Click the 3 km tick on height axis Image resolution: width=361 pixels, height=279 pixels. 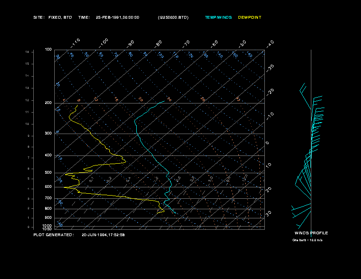pos(29,199)
